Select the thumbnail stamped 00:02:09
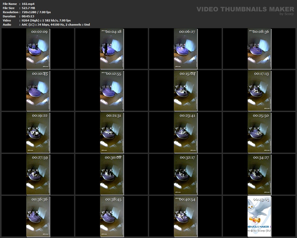 click(x=38, y=49)
